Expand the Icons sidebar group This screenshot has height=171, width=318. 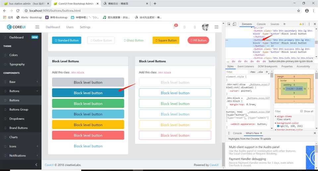[21, 146]
